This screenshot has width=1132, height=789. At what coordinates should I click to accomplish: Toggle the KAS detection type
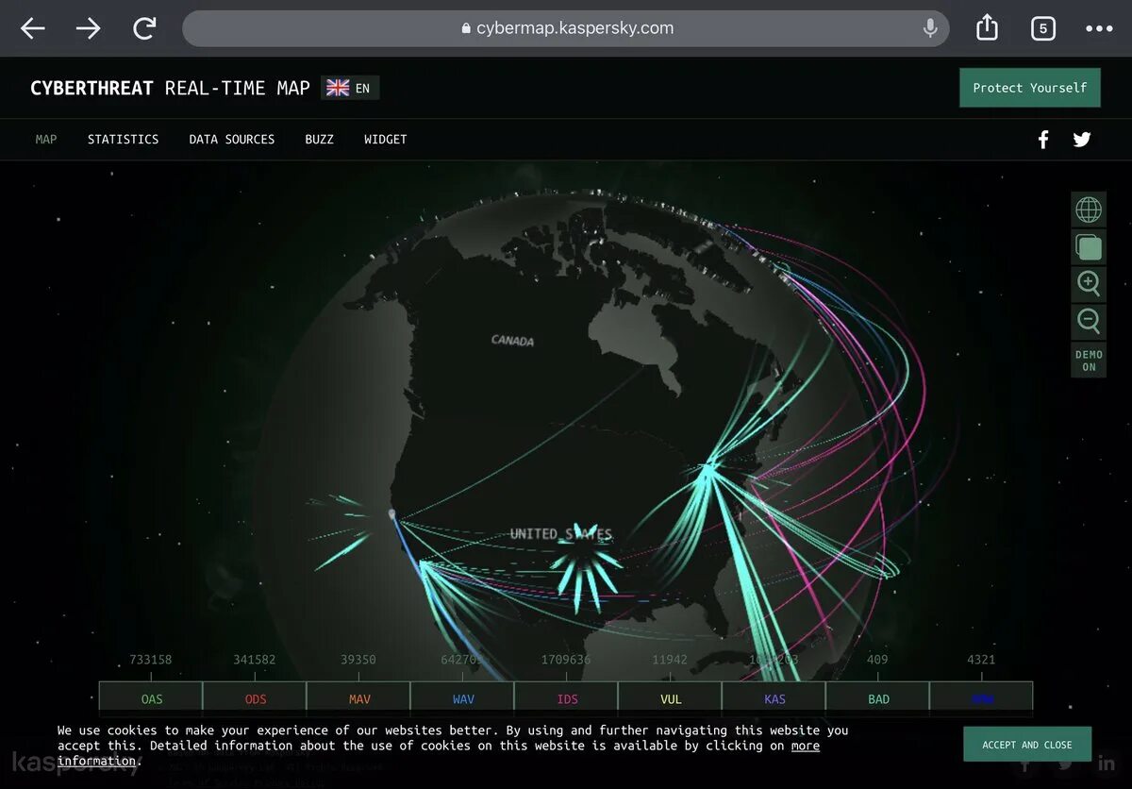[x=774, y=699]
